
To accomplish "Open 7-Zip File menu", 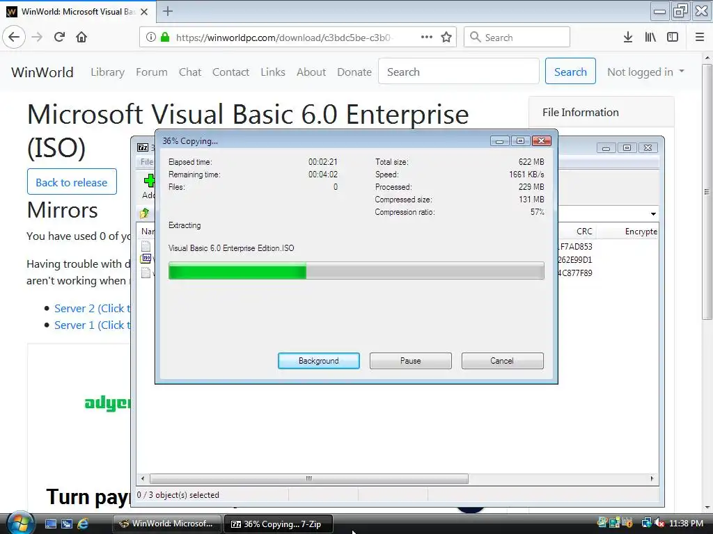I will pyautogui.click(x=146, y=161).
